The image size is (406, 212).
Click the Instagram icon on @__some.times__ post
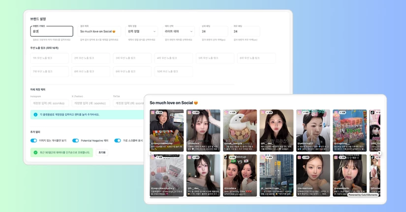[263, 157]
